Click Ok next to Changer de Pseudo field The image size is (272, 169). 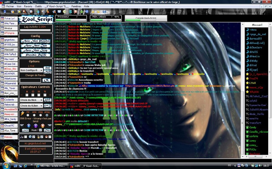[46, 80]
